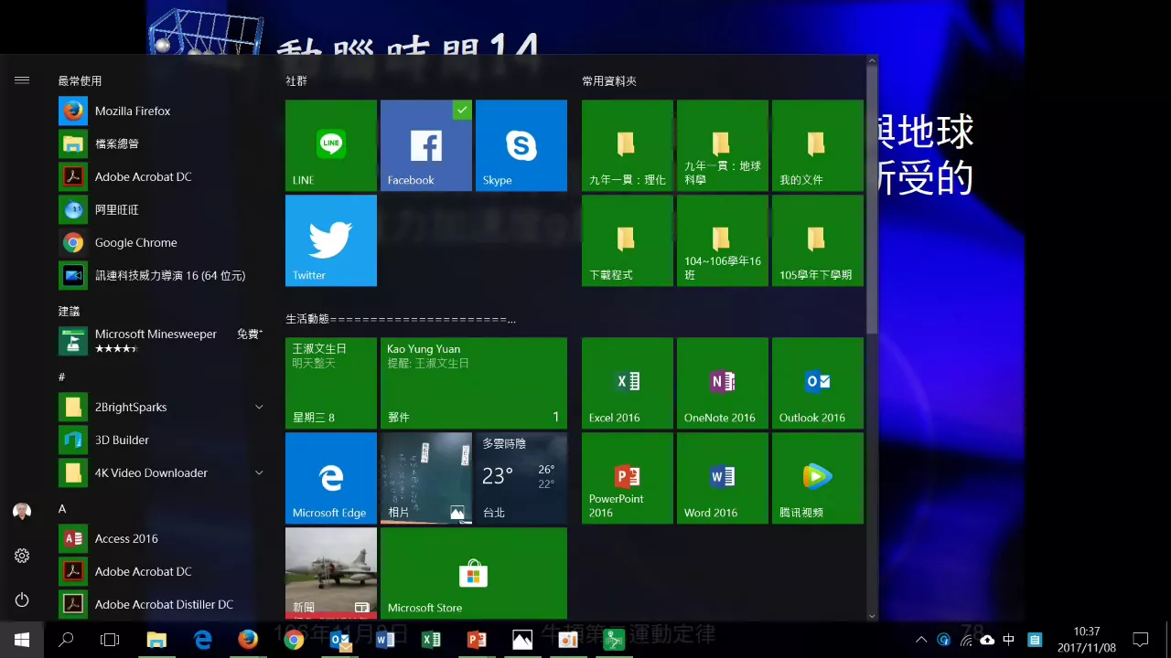Open 檔案總管 in the app list
The width and height of the screenshot is (1171, 658).
coord(161,143)
